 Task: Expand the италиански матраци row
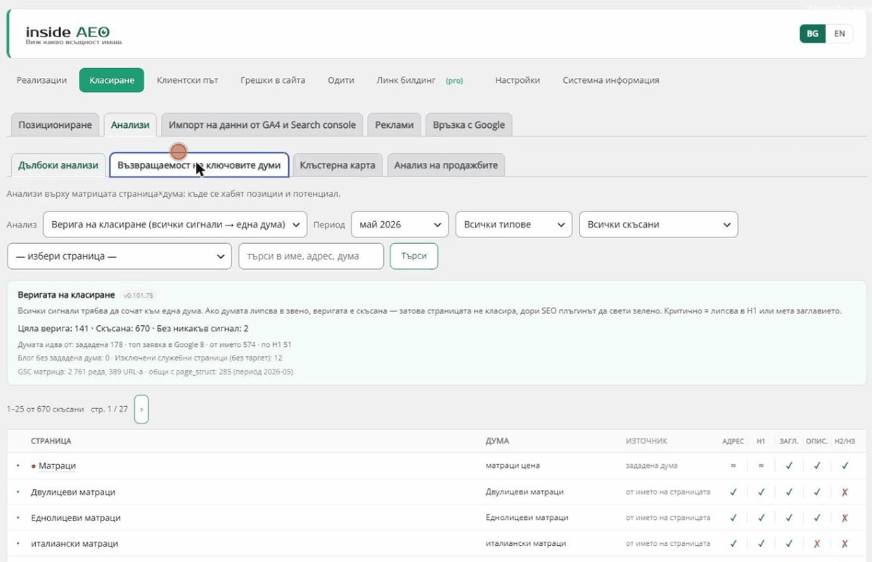coord(18,543)
